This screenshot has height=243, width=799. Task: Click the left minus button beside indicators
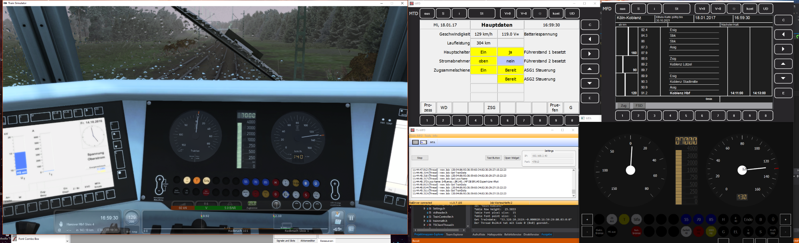pos(587,231)
